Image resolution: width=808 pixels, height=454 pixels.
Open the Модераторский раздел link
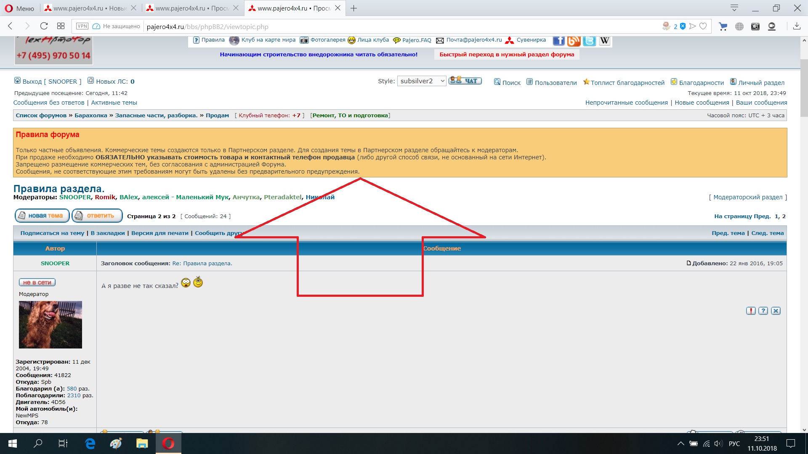pos(747,197)
